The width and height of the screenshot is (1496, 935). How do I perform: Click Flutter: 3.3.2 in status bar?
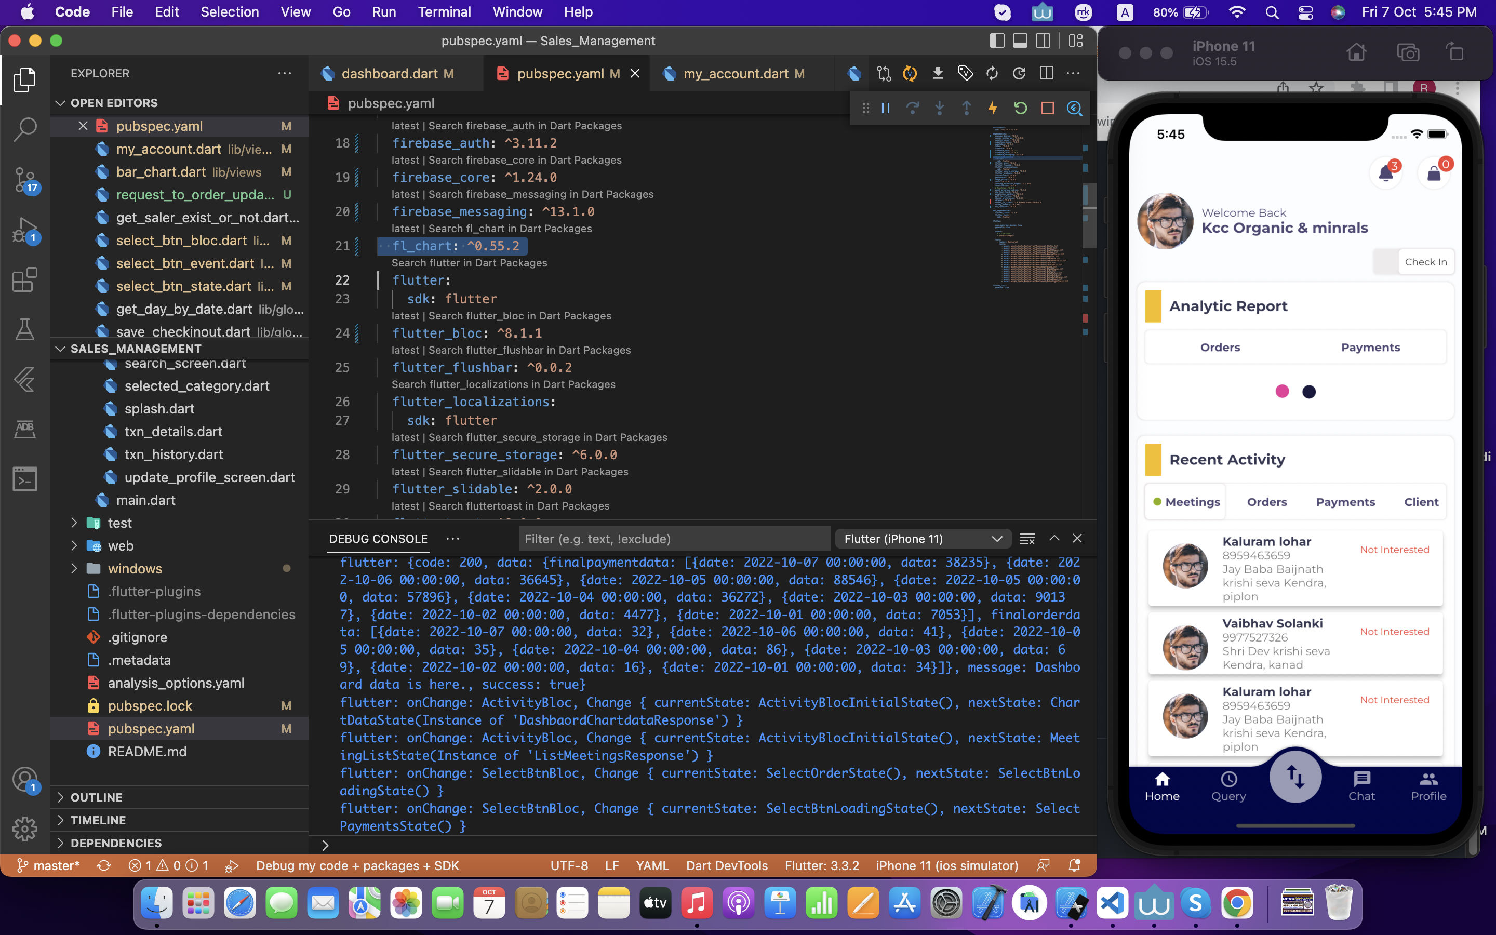822,866
